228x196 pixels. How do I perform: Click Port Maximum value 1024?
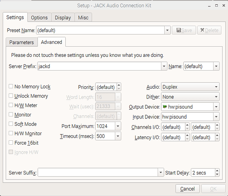(105, 126)
